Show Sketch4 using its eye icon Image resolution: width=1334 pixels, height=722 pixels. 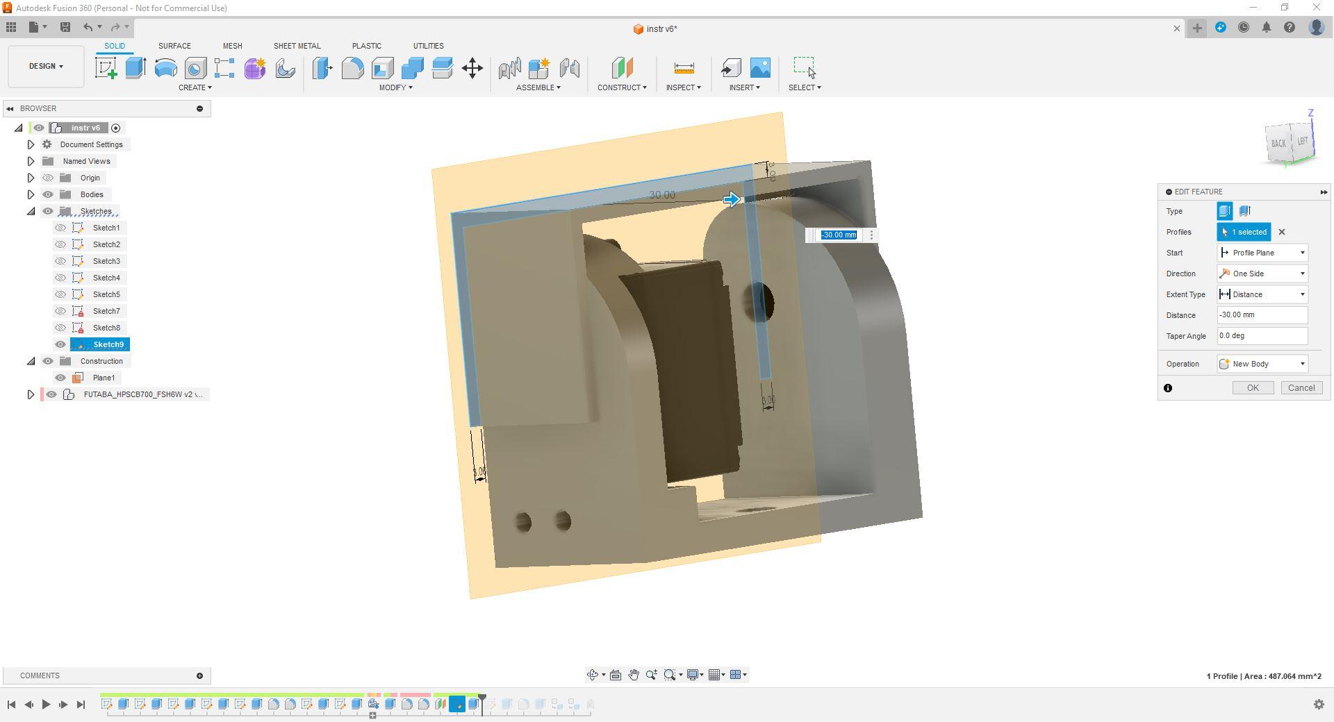[60, 278]
